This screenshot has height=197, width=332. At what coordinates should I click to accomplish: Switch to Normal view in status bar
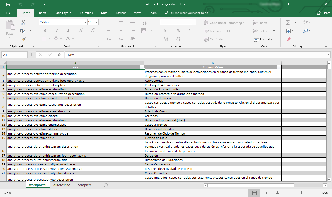(254, 193)
